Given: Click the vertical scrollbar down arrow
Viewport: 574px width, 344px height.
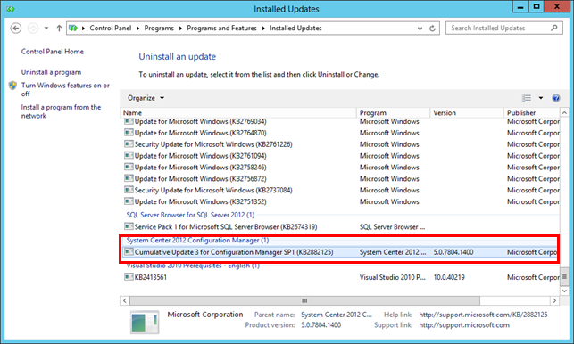Looking at the screenshot, I should (564, 291).
